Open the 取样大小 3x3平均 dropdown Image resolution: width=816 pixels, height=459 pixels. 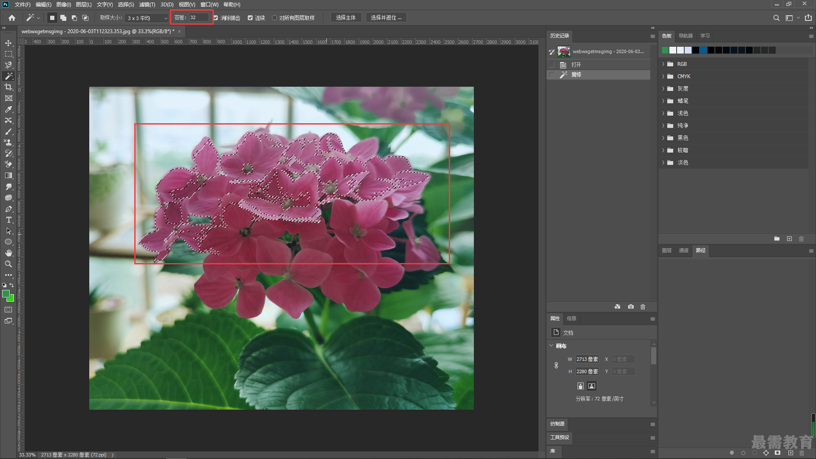(x=147, y=18)
